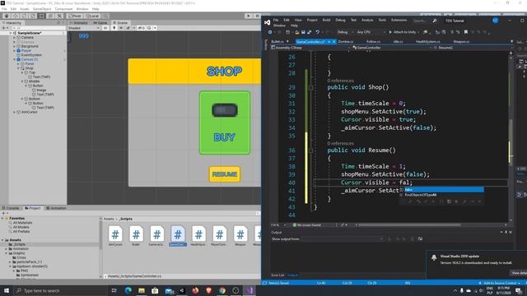
Task: Select the Move tool in Unity toolbar
Action: tap(15, 16)
